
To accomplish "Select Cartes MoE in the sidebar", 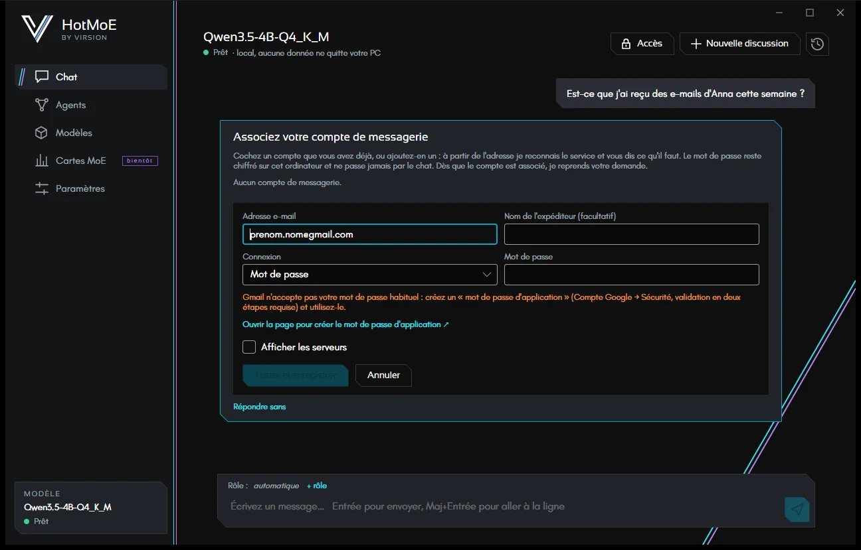I will pos(91,161).
